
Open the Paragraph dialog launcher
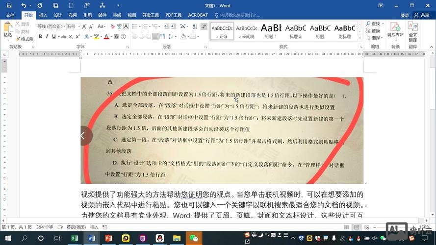point(205,47)
